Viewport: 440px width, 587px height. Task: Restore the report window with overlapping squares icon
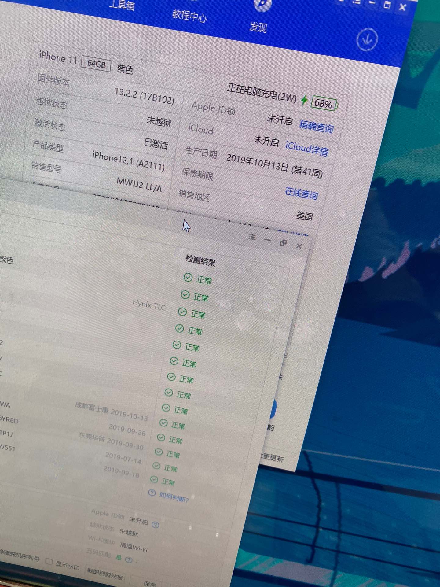coord(283,243)
